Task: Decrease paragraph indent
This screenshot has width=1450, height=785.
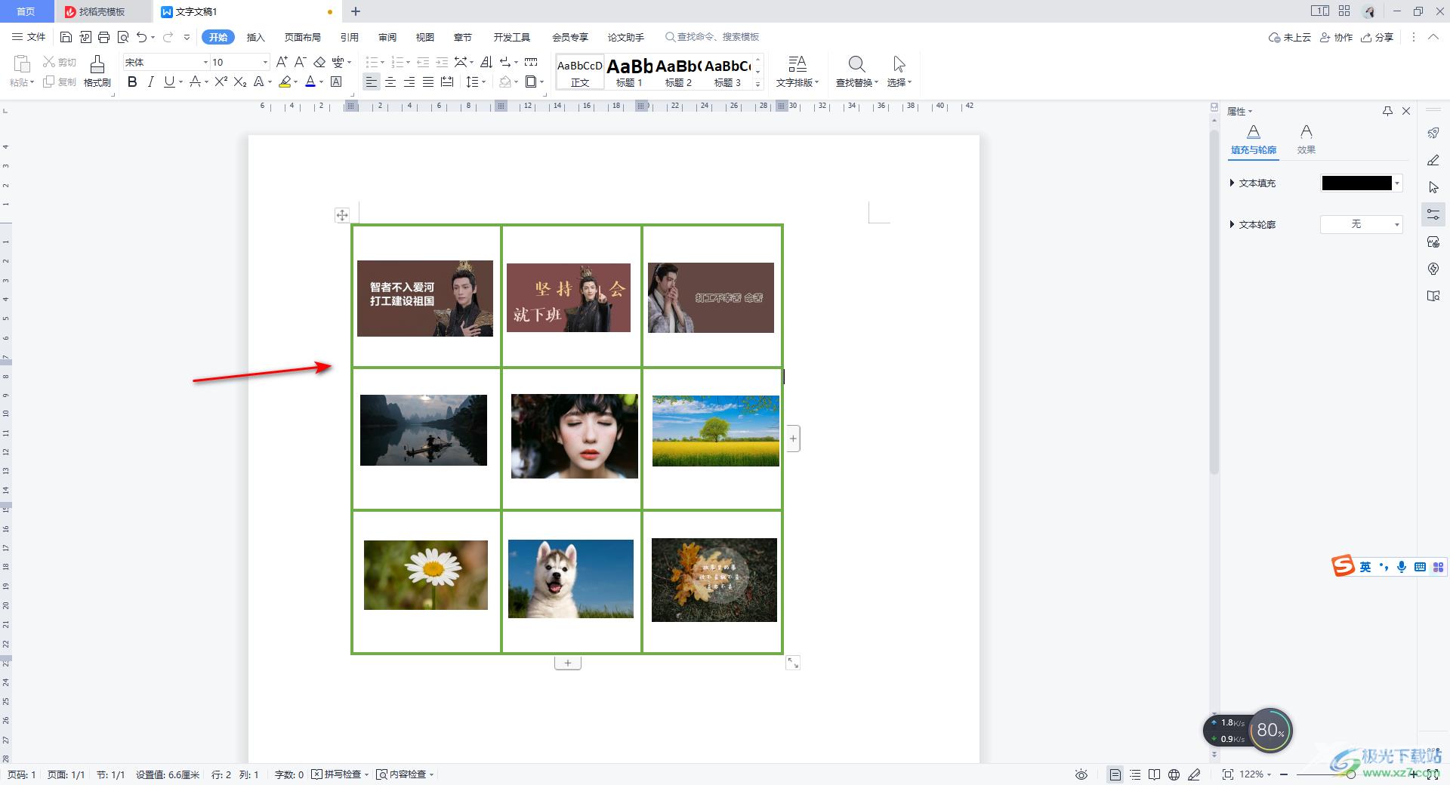Action: (423, 62)
